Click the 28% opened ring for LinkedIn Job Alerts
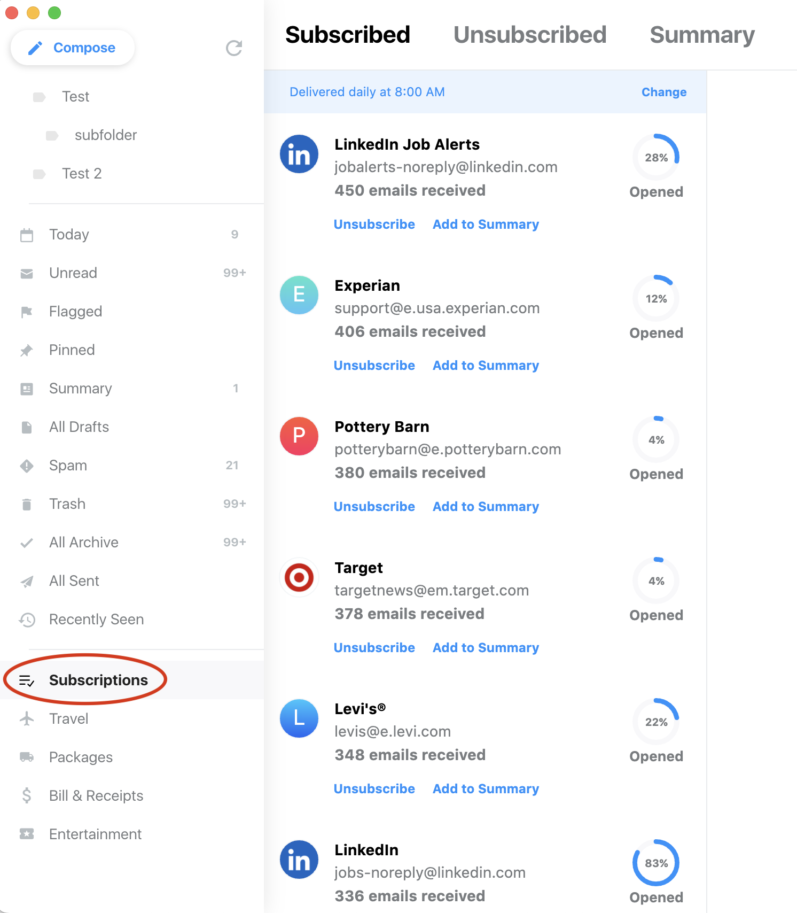797x913 pixels. (656, 157)
